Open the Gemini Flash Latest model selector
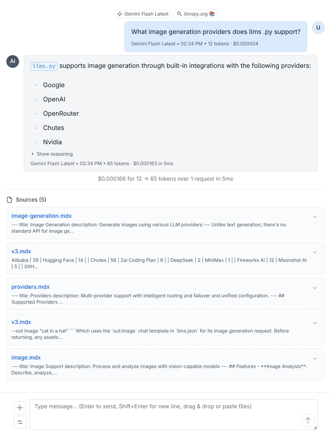This screenshot has width=331, height=439. click(x=143, y=14)
